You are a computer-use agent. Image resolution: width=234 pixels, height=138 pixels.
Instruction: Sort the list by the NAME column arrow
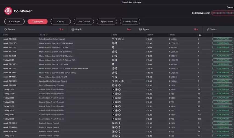coord(47,35)
